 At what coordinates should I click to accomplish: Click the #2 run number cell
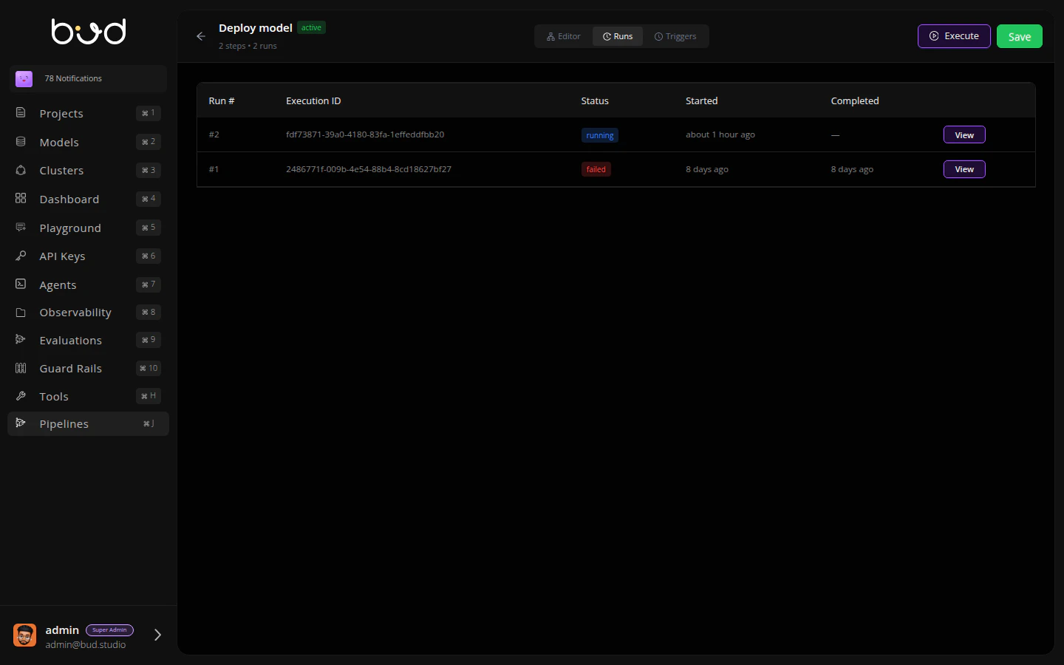click(x=214, y=134)
